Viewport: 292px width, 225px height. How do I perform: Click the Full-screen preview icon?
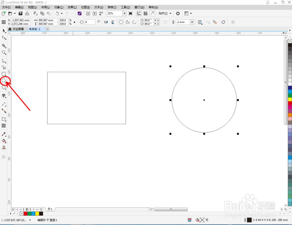(x=131, y=13)
